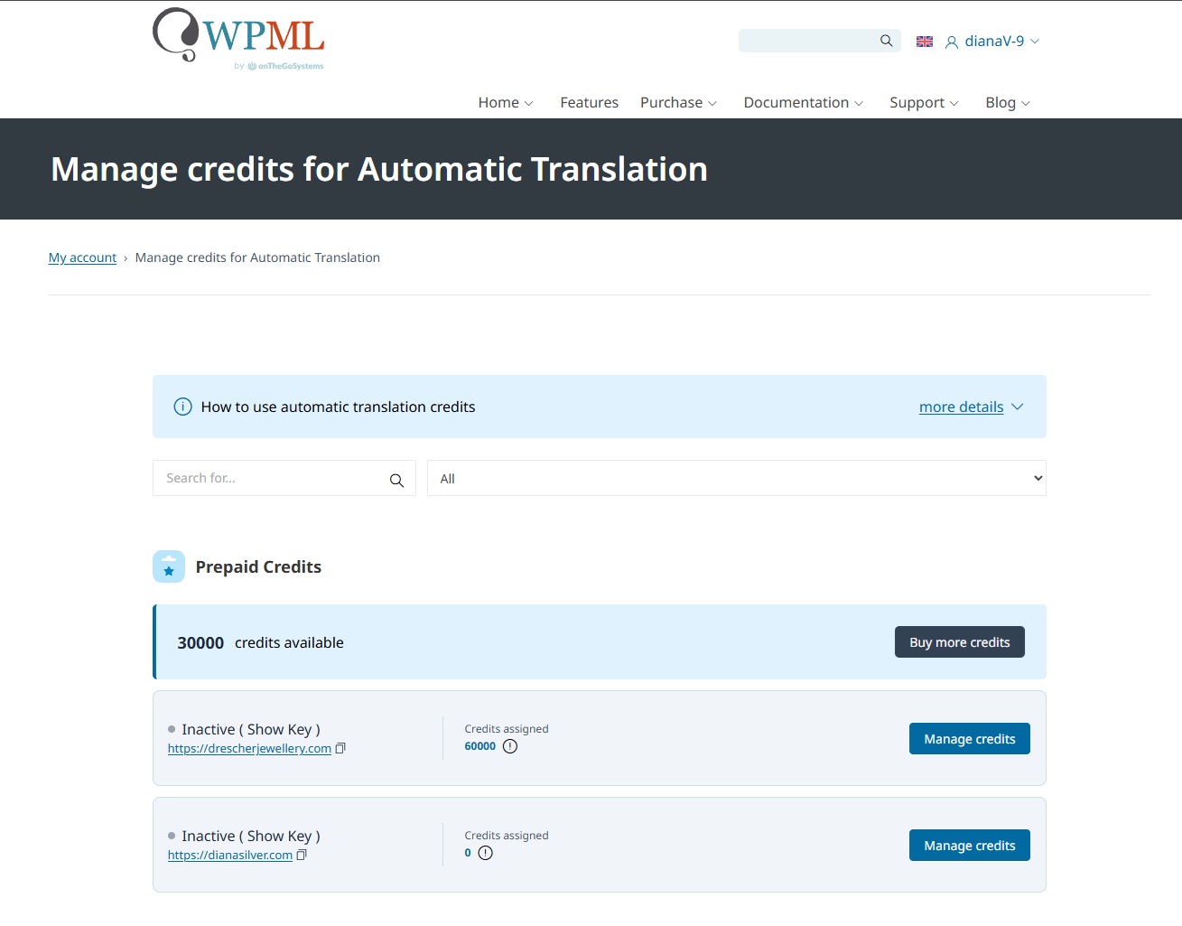Click the user profile icon beside dianaV-9

[952, 42]
